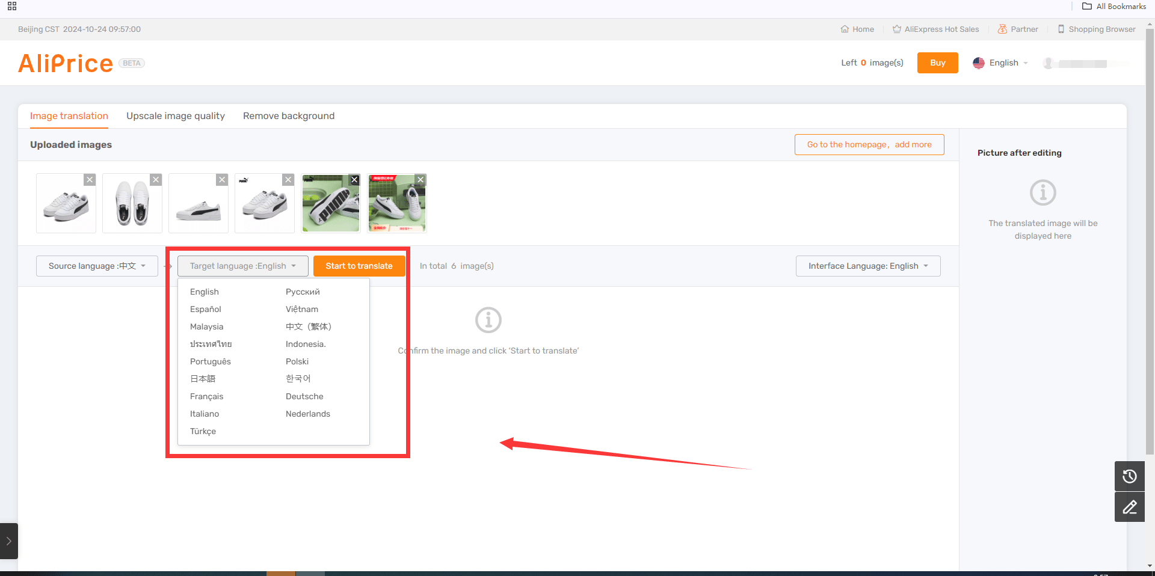Open the Home link with house icon
Viewport: 1155px width, 576px height.
pos(857,29)
